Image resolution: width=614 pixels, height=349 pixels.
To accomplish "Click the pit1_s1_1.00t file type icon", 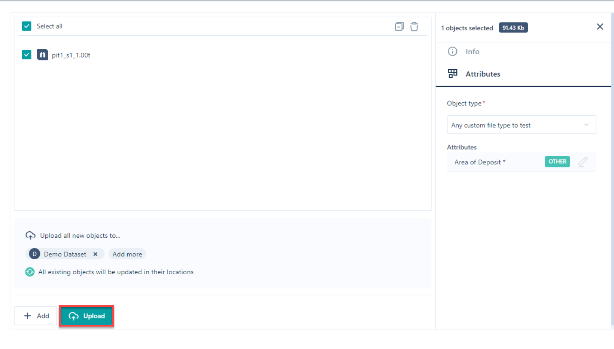I will 42,55.
